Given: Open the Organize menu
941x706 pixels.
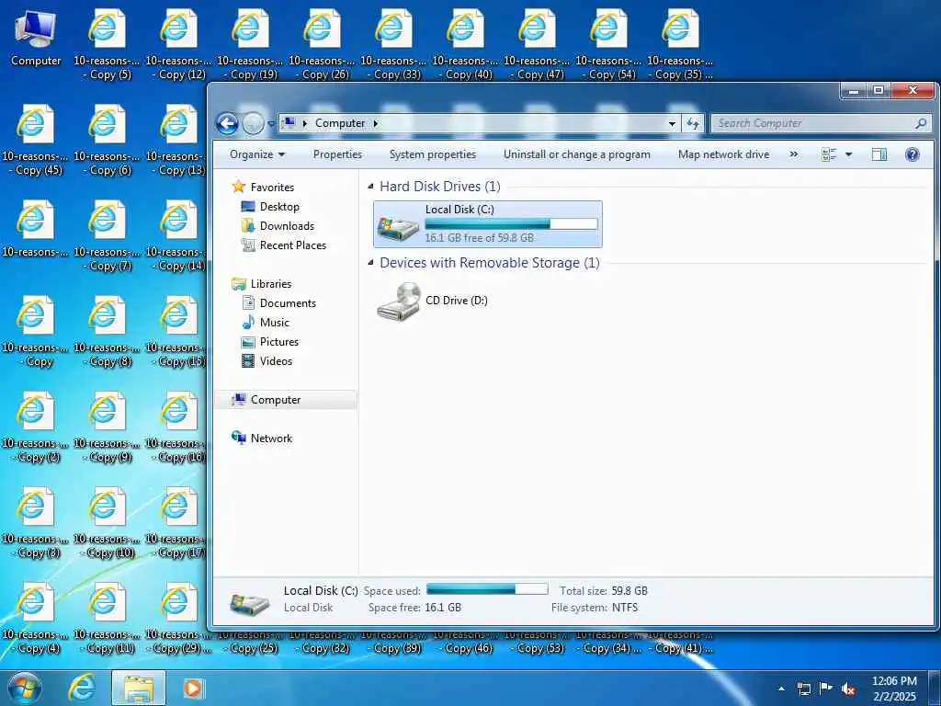Looking at the screenshot, I should click(x=257, y=154).
